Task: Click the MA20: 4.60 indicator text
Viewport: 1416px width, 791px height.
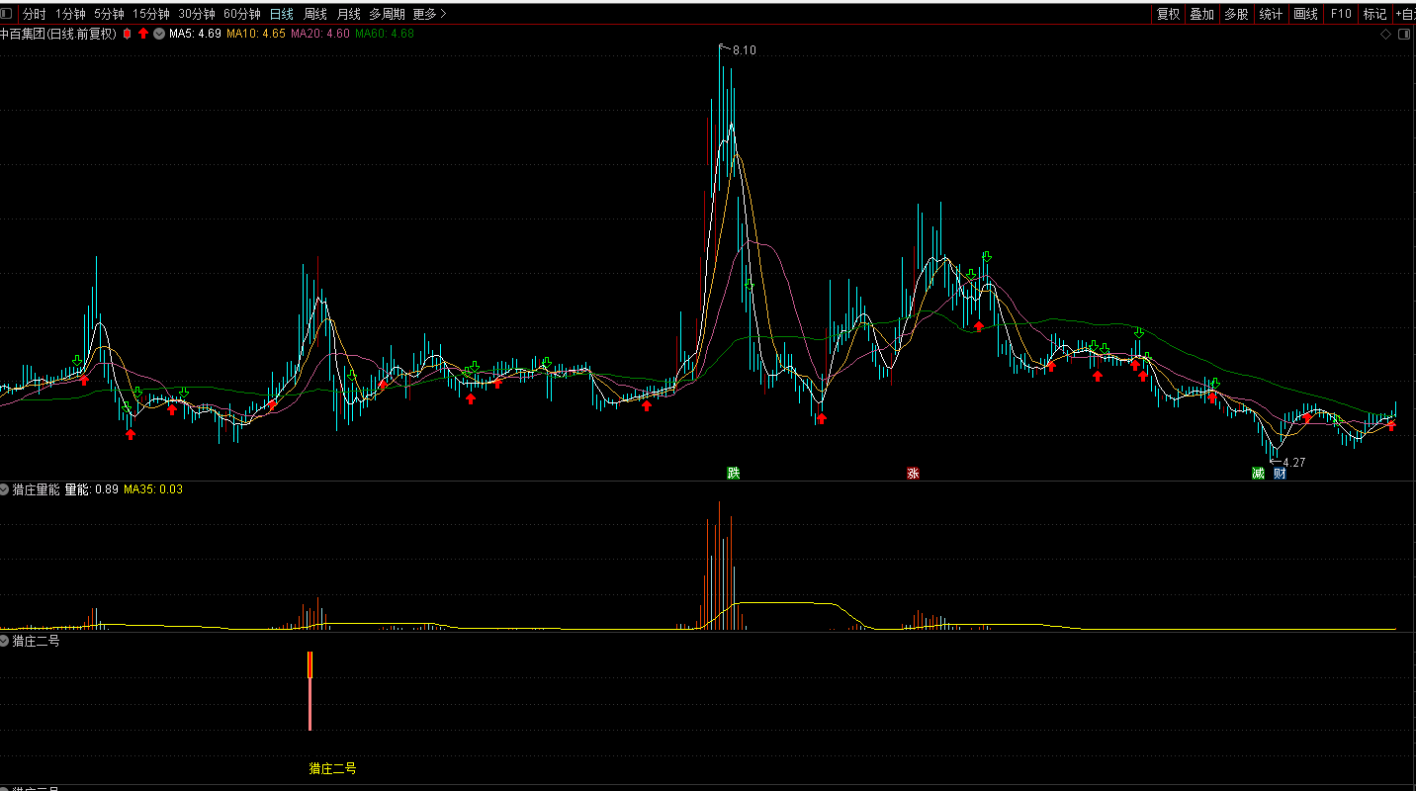Action: [320, 34]
